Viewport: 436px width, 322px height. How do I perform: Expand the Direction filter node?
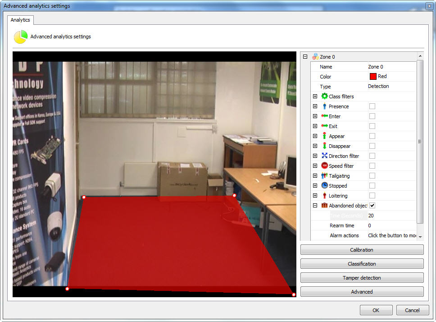point(315,156)
